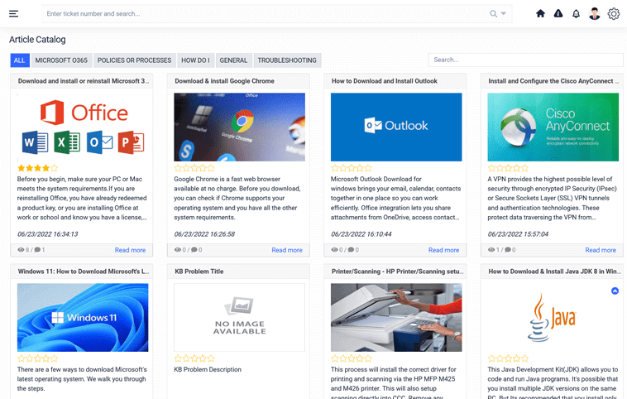Go to the home icon
The image size is (627, 399).
[x=540, y=13]
